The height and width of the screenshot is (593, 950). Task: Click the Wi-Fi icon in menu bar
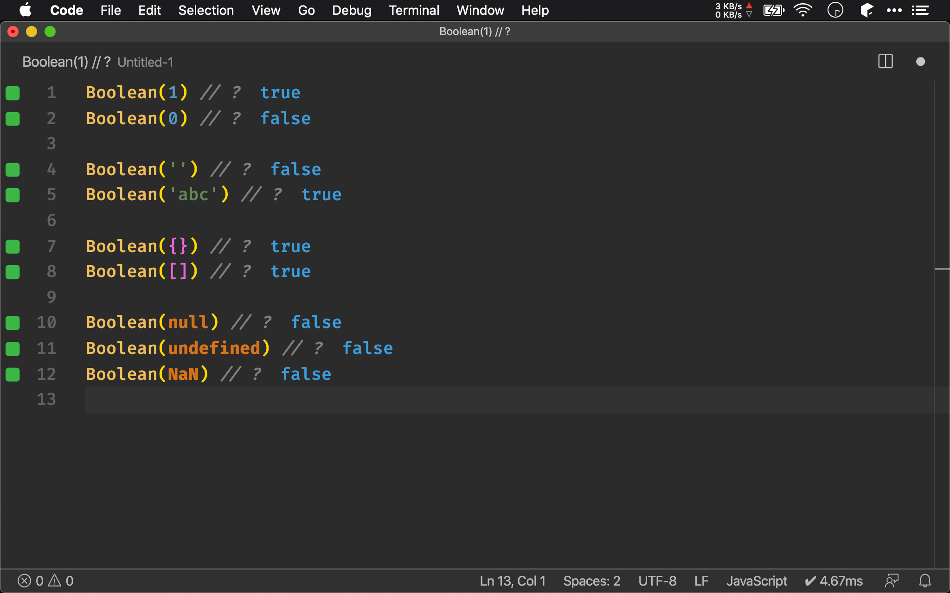[802, 10]
